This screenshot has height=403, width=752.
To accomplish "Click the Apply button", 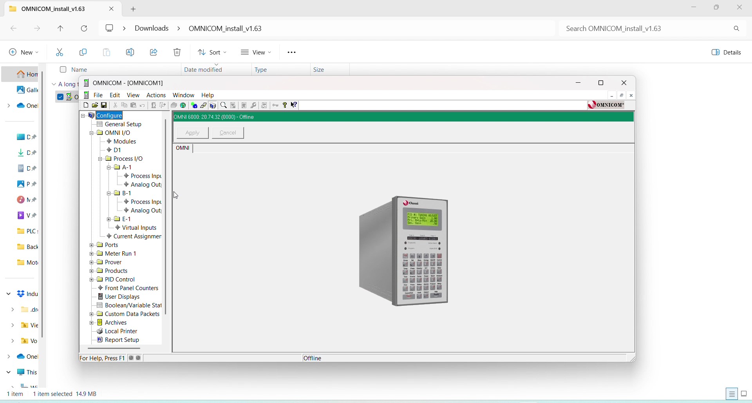I will (193, 133).
